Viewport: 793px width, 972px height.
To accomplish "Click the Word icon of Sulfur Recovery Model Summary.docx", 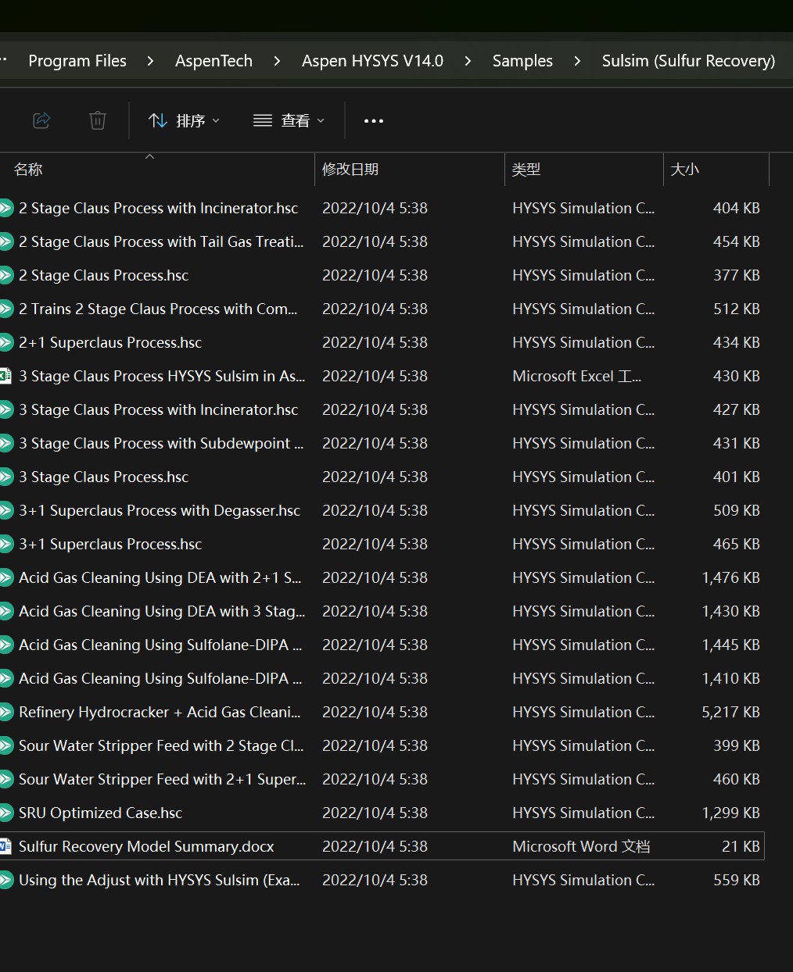I will coord(5,846).
